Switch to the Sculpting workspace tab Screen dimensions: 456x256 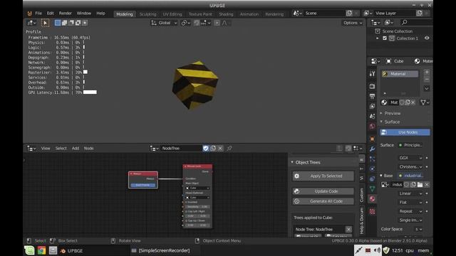(x=147, y=14)
